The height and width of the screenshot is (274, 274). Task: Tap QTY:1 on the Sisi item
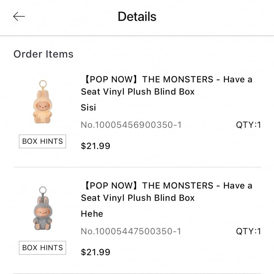(x=249, y=125)
